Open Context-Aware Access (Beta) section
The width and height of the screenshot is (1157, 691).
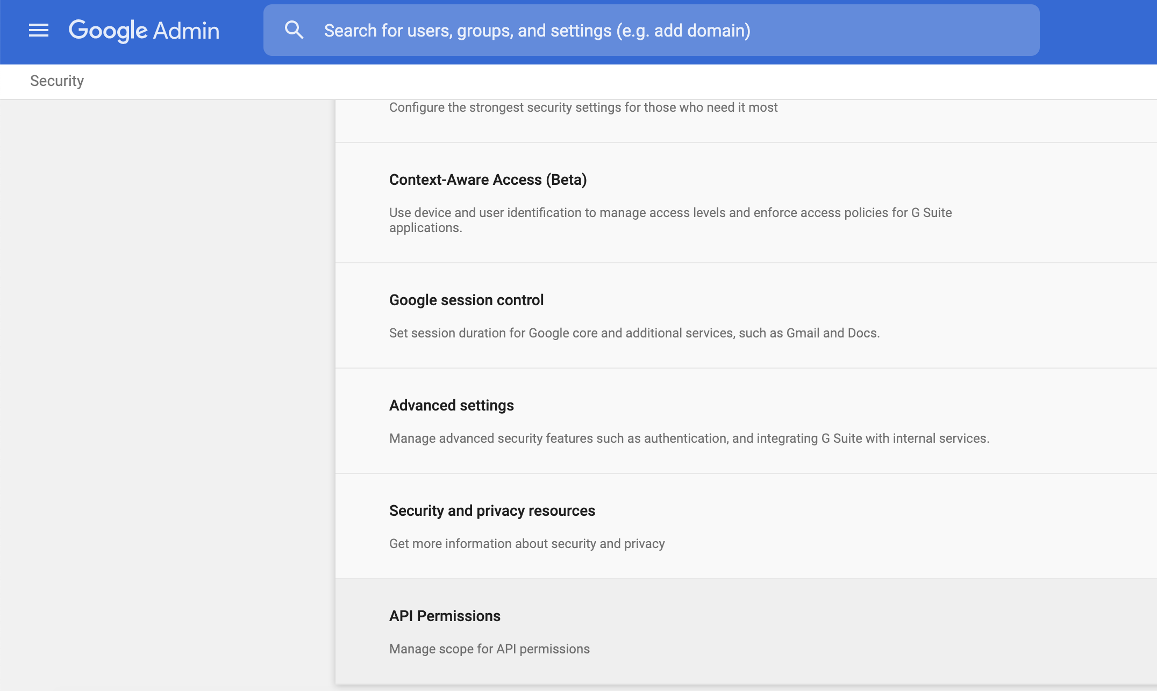[x=488, y=180]
